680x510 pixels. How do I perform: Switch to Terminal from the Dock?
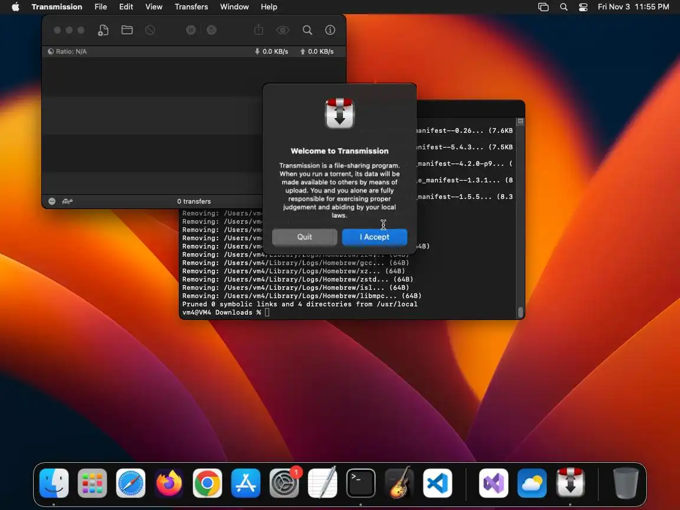click(361, 483)
